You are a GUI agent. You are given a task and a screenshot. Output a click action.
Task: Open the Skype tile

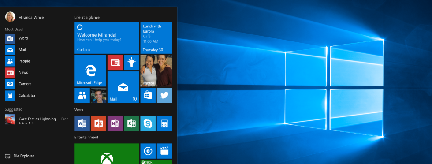point(148,123)
